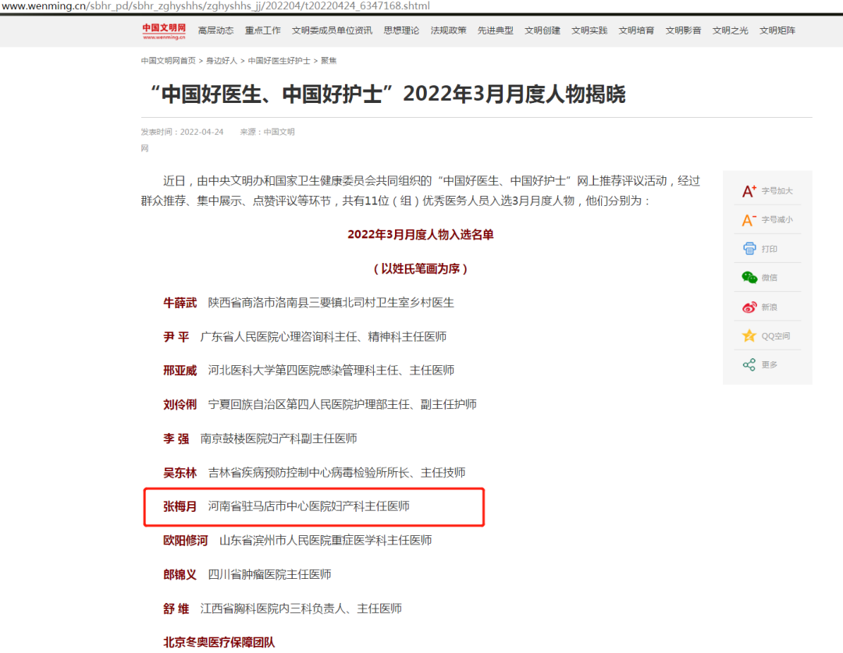
Task: Open the 更多 share options icon
Action: [749, 364]
